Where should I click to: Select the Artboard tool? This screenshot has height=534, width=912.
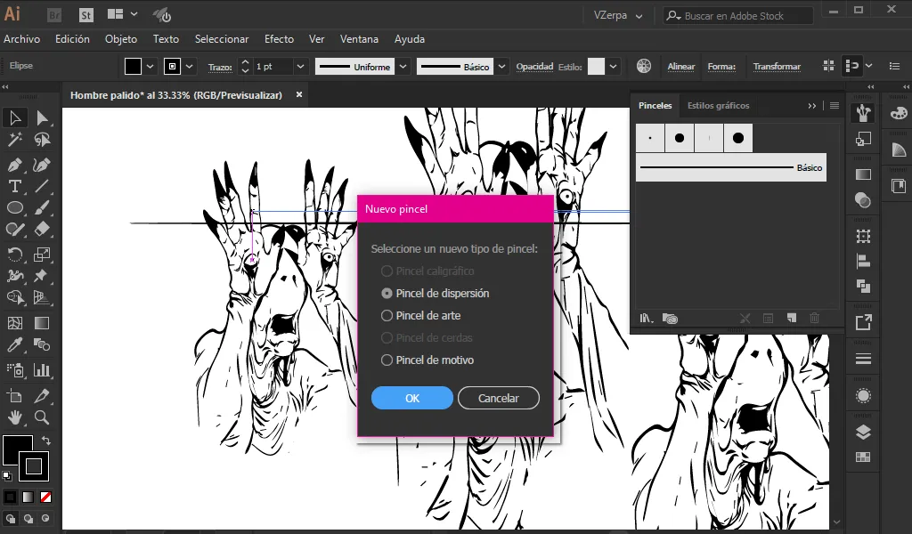[x=14, y=396]
